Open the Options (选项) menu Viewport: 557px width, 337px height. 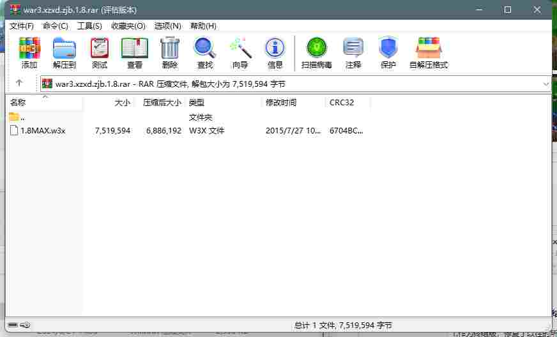click(167, 26)
